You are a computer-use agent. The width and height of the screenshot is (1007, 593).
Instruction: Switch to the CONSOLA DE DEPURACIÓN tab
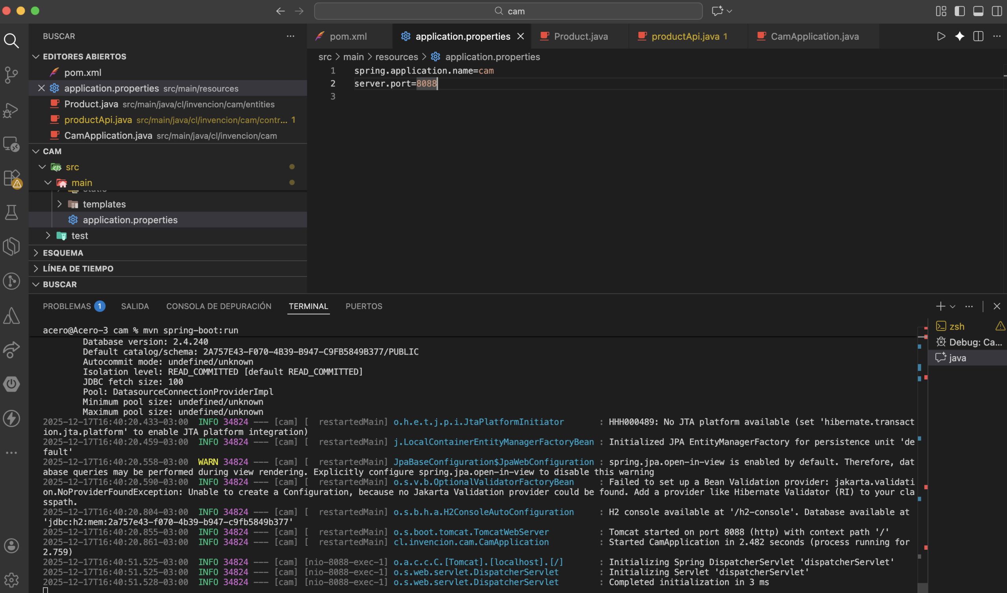coord(219,306)
